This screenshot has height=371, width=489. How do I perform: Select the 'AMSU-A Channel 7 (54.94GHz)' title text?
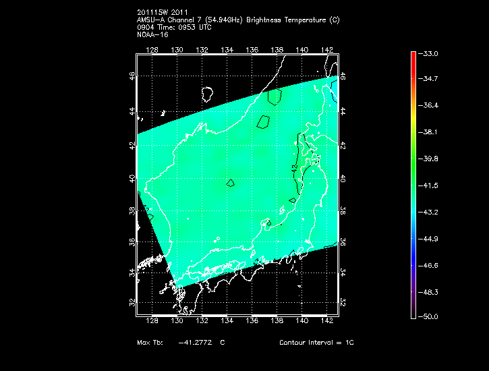[x=190, y=20]
